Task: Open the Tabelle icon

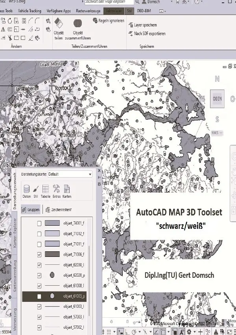Action: 46,191
